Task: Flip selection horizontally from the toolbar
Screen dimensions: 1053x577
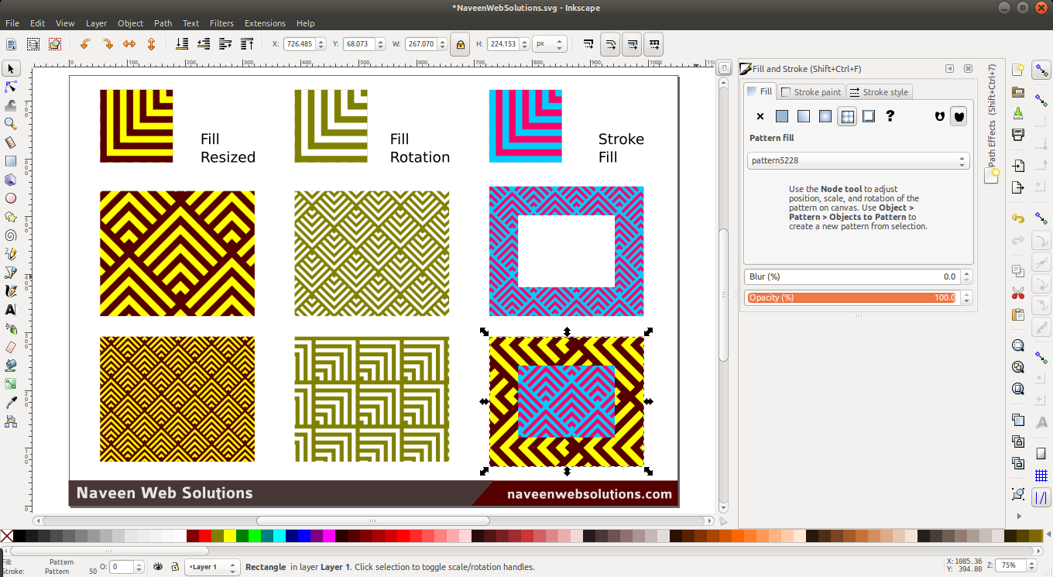Action: [129, 44]
